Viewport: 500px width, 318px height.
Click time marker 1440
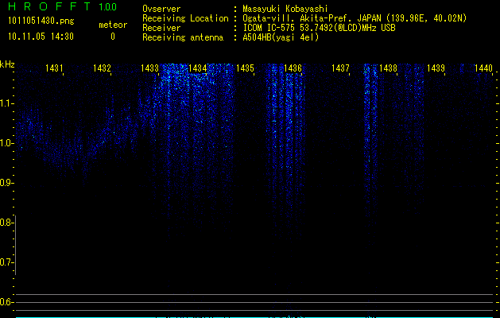(x=483, y=68)
